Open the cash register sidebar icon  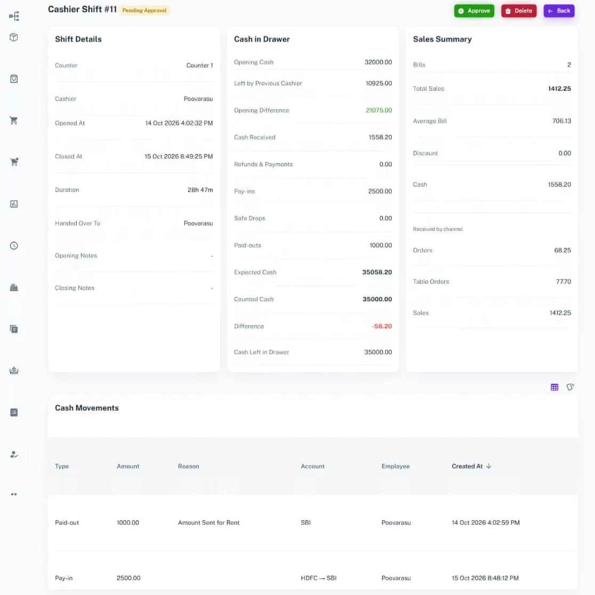coord(14,287)
